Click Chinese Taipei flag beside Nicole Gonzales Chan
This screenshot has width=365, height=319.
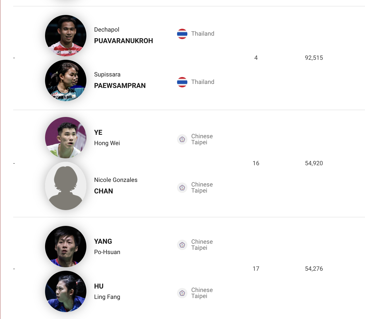pyautogui.click(x=182, y=188)
